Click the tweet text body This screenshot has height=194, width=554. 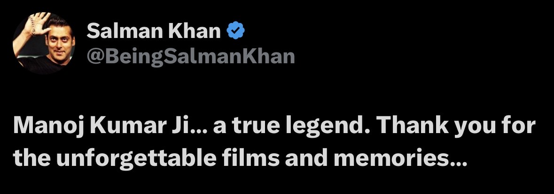(x=274, y=142)
